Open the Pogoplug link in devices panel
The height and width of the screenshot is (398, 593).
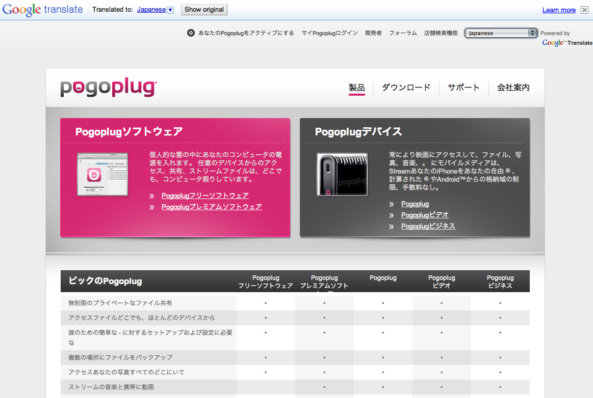click(x=415, y=204)
